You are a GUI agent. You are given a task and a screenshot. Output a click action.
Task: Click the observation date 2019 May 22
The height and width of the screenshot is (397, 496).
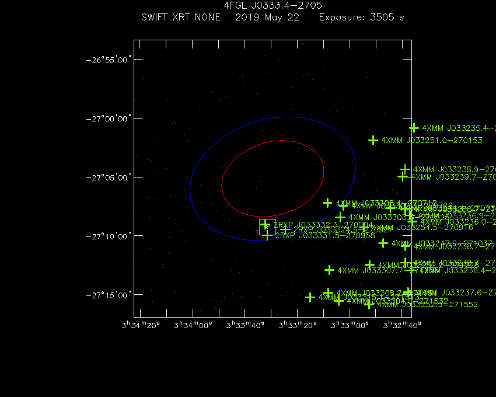pos(267,18)
